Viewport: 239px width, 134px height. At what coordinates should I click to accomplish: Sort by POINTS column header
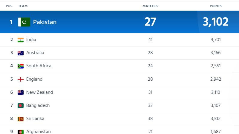tap(215, 6)
